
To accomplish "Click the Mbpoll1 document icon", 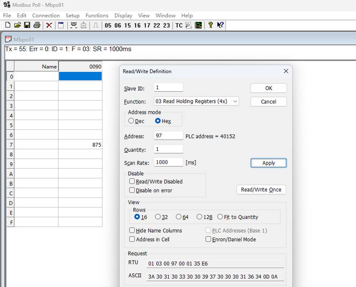I will [9, 39].
